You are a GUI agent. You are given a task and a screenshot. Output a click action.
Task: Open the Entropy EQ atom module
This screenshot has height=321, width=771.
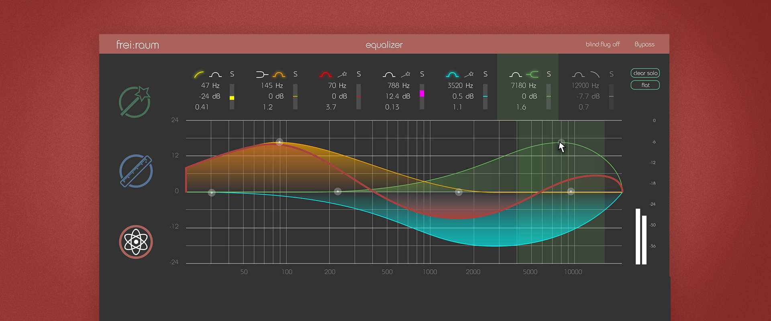136,242
